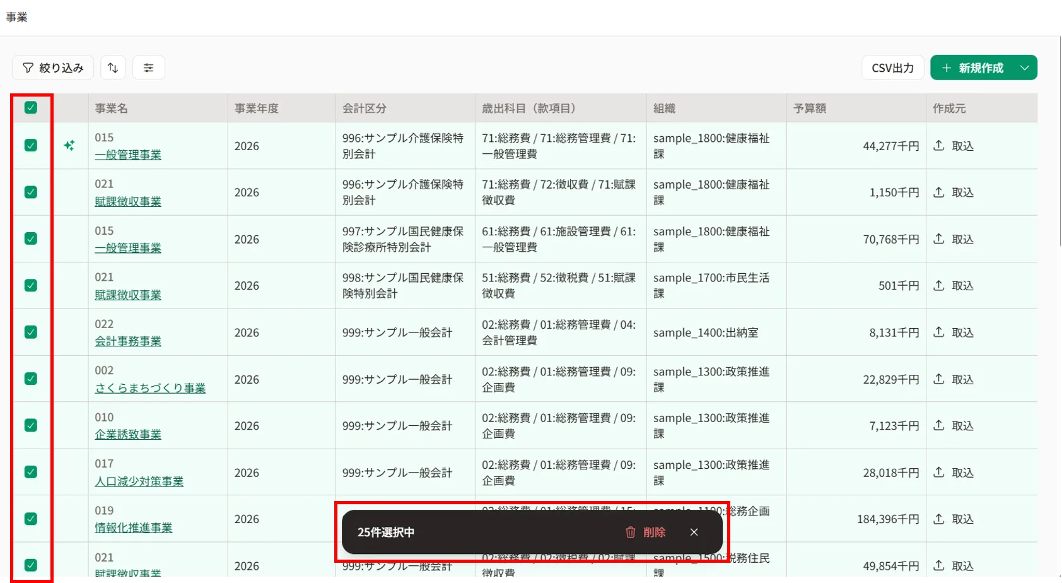Click the import icon in the 1,150千円 row
1062x583 pixels.
939,192
